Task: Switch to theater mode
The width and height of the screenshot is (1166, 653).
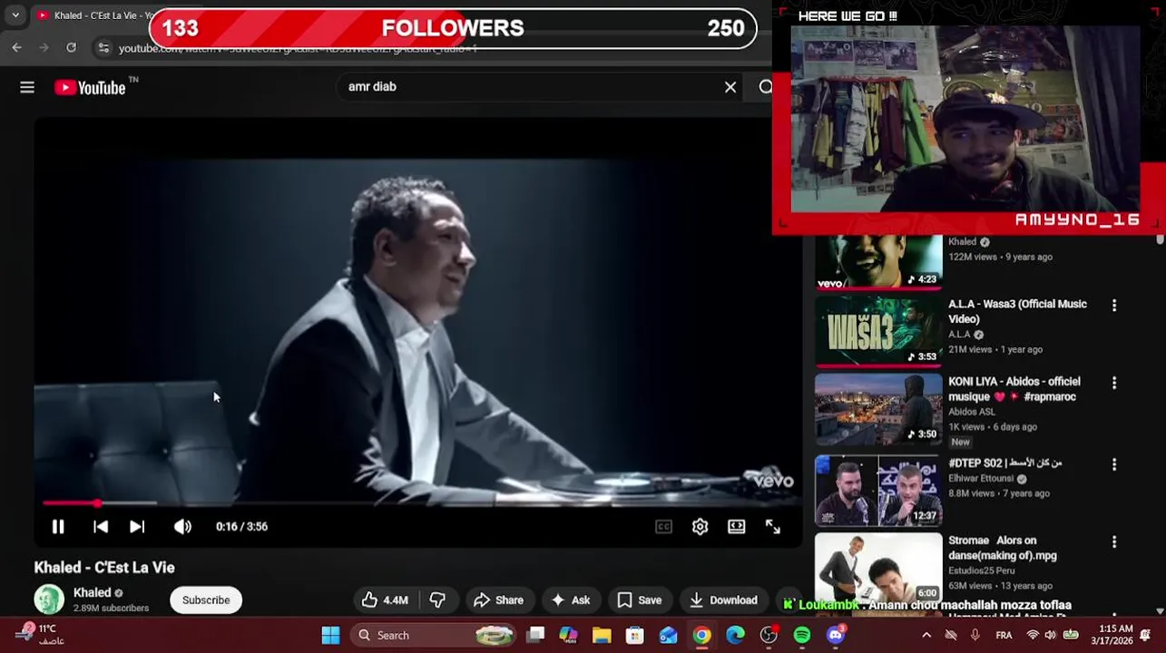Action: [736, 526]
